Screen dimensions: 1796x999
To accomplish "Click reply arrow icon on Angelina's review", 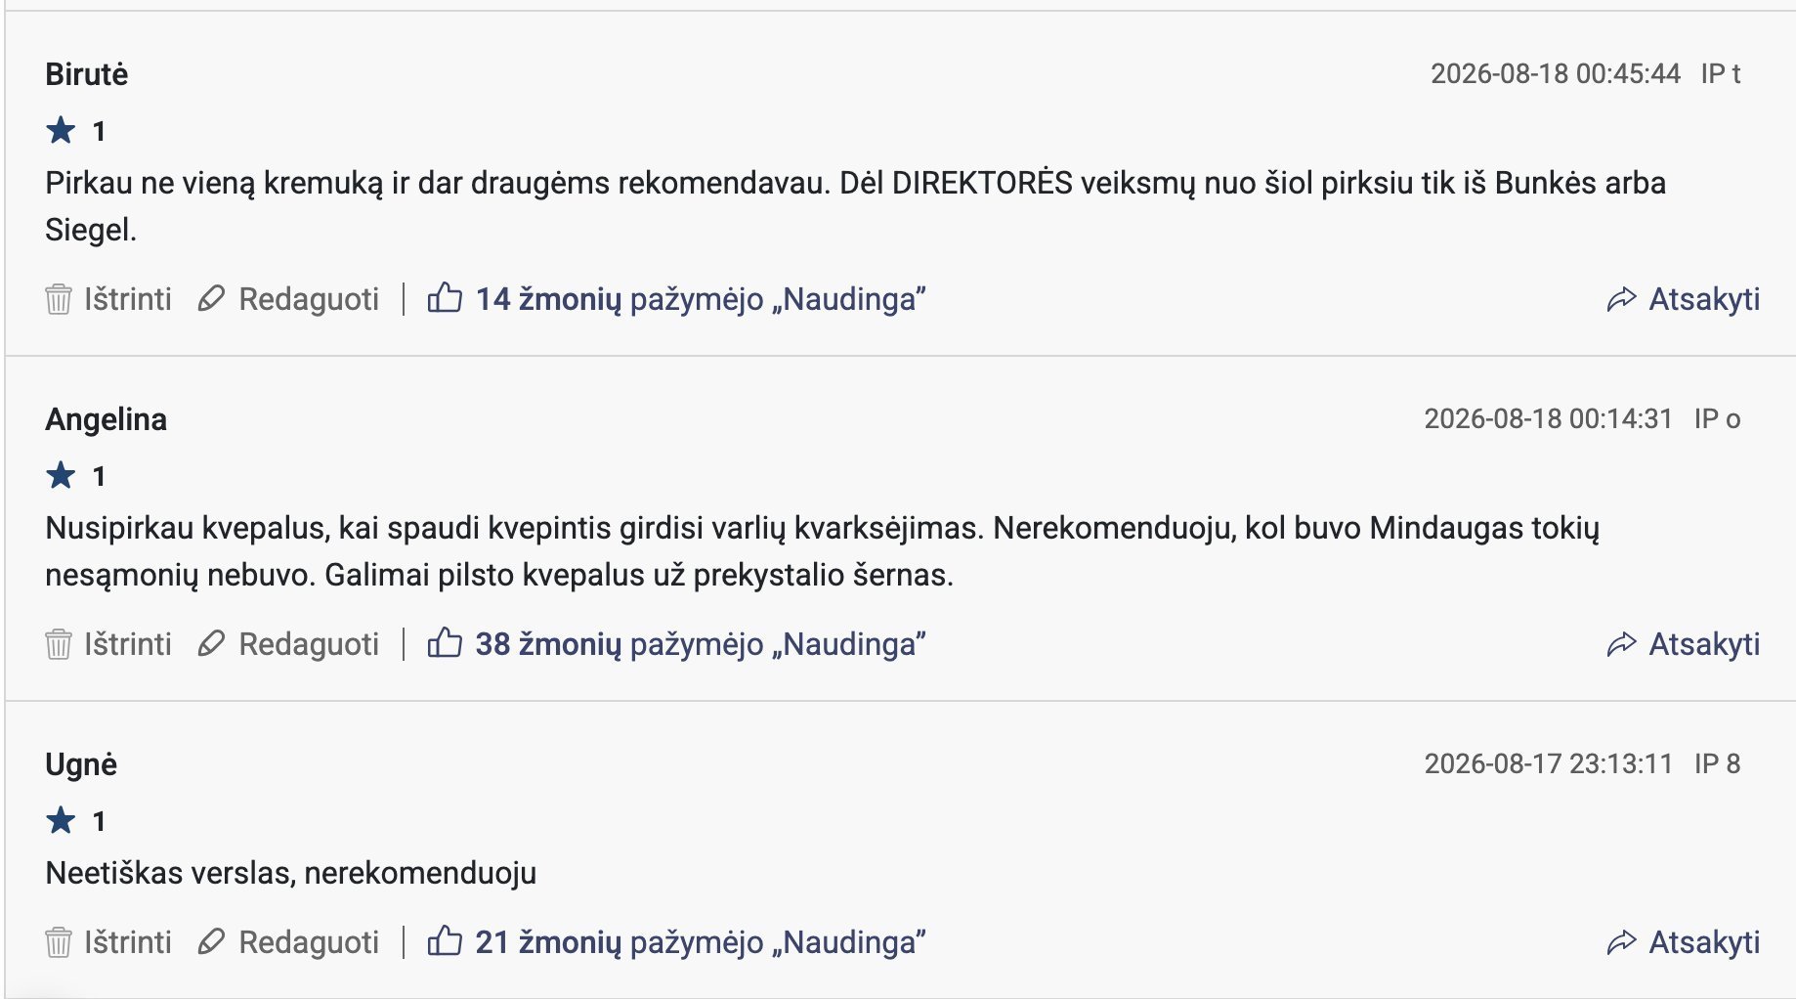I will (1621, 644).
